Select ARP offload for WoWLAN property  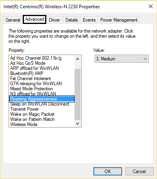35,68
